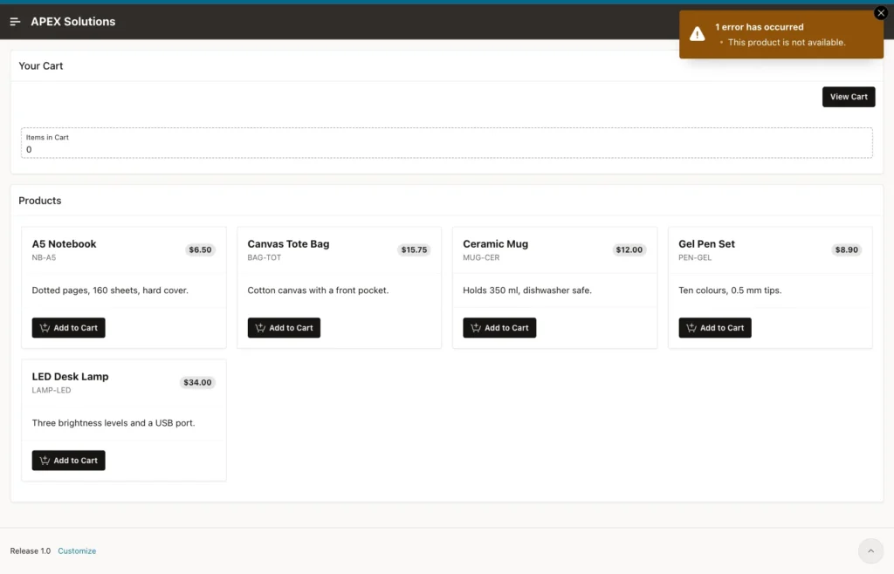Click the '1 error has occurred' heading
Viewport: 894px width, 574px height.
coord(760,27)
